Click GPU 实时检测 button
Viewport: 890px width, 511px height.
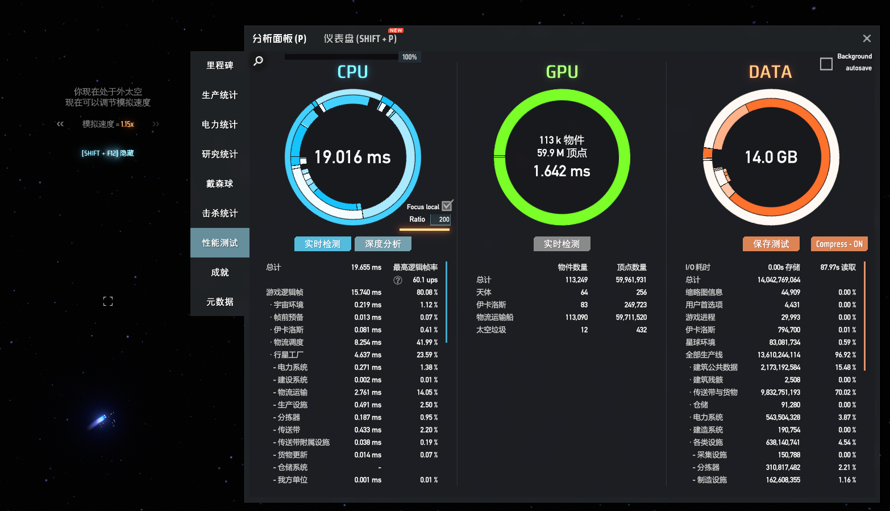coord(562,244)
